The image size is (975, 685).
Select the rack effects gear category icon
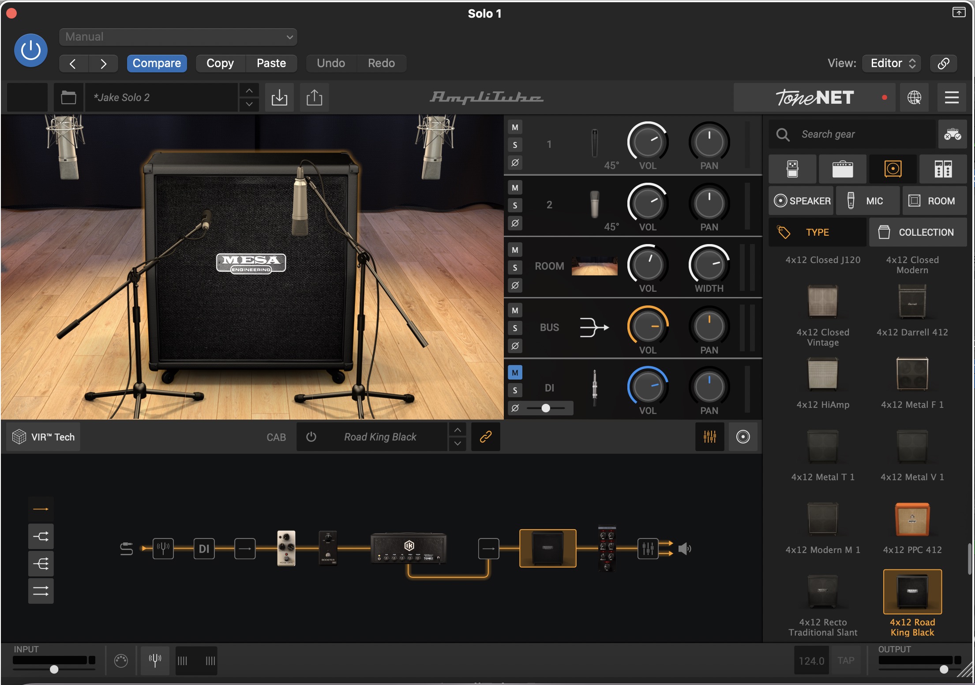pos(943,169)
